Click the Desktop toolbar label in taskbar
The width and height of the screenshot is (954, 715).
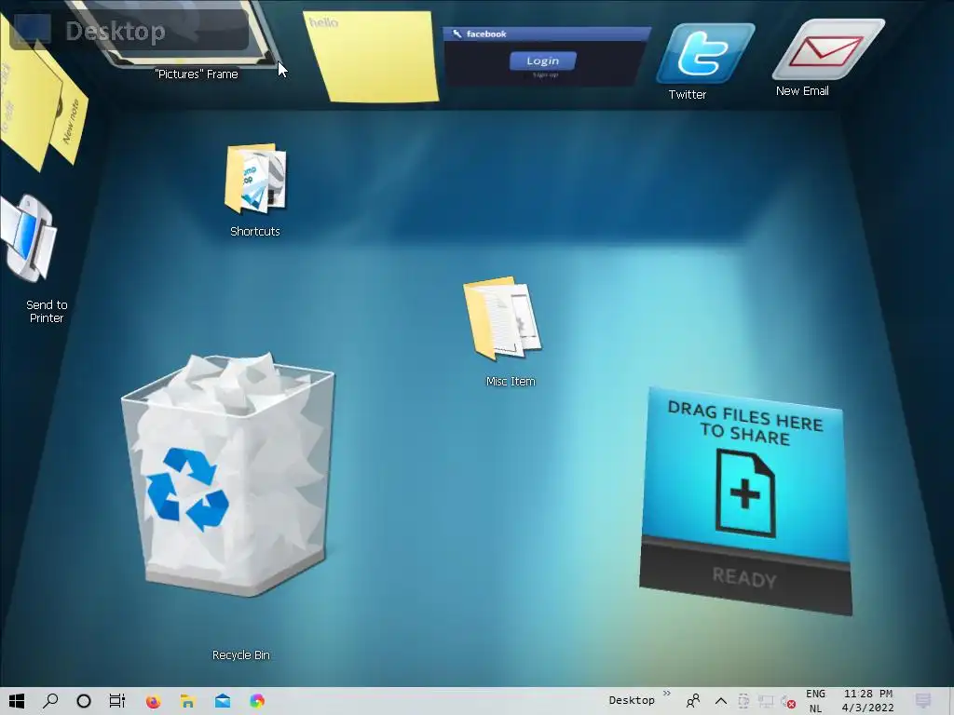[632, 700]
